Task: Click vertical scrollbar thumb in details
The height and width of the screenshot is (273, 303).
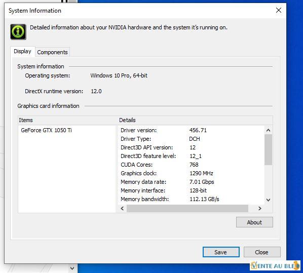Action: tap(268, 150)
